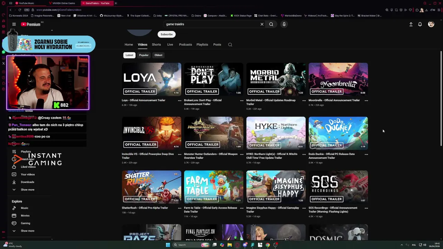Open a new browser tab
This screenshot has width=443, height=249.
click(116, 3)
